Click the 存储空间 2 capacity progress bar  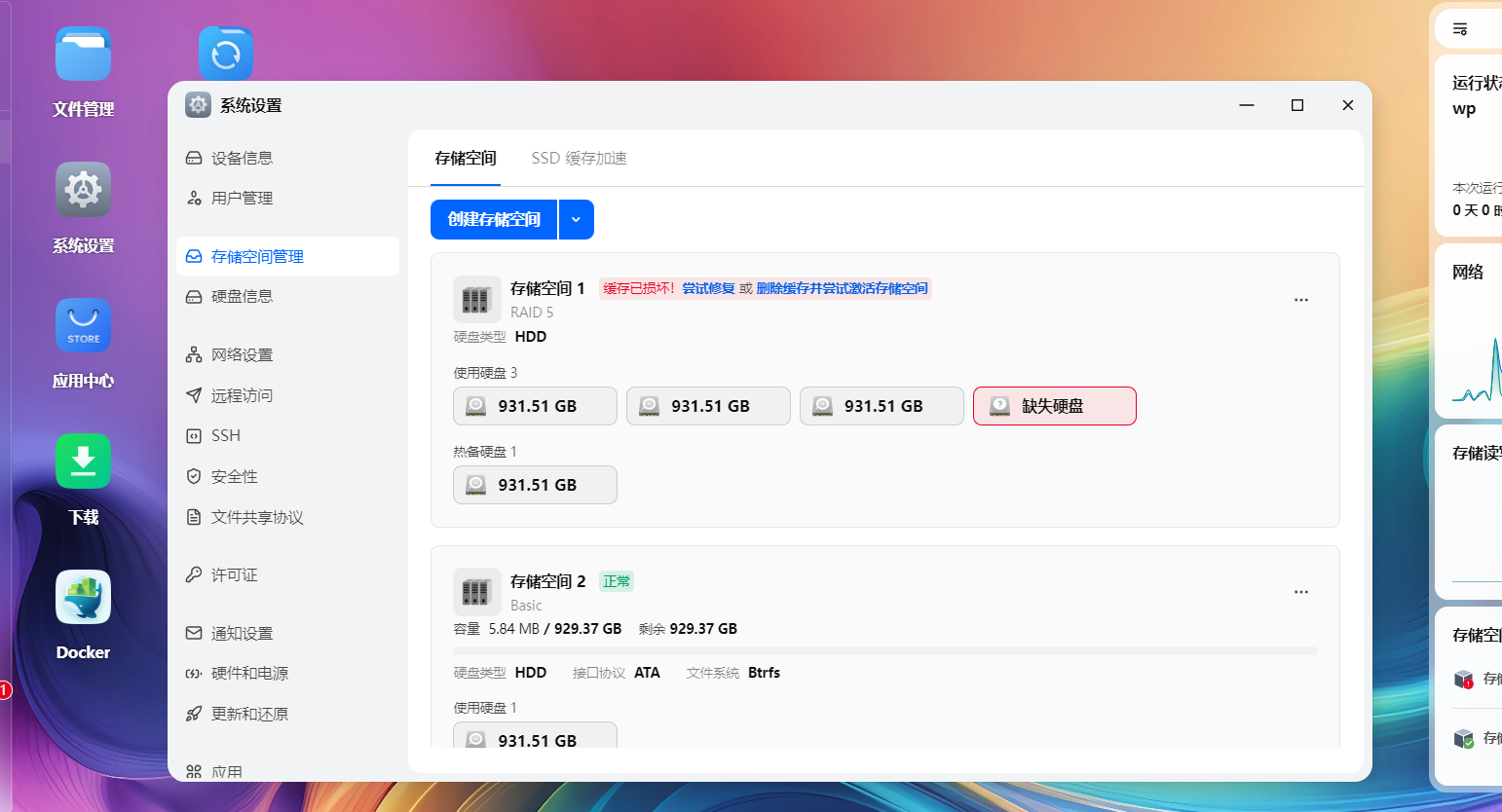884,650
